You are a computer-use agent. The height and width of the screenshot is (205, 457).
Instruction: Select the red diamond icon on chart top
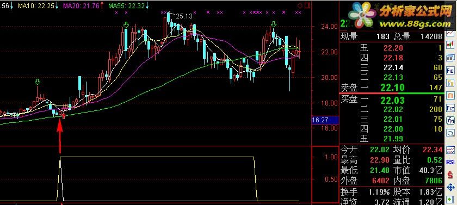coord(300,5)
